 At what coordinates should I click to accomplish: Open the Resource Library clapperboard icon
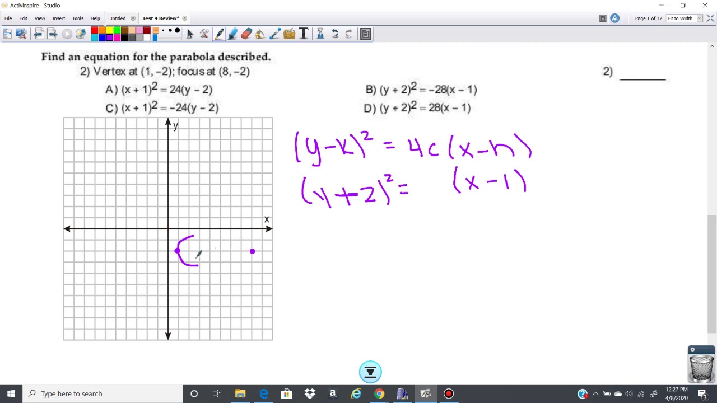pyautogui.click(x=289, y=34)
